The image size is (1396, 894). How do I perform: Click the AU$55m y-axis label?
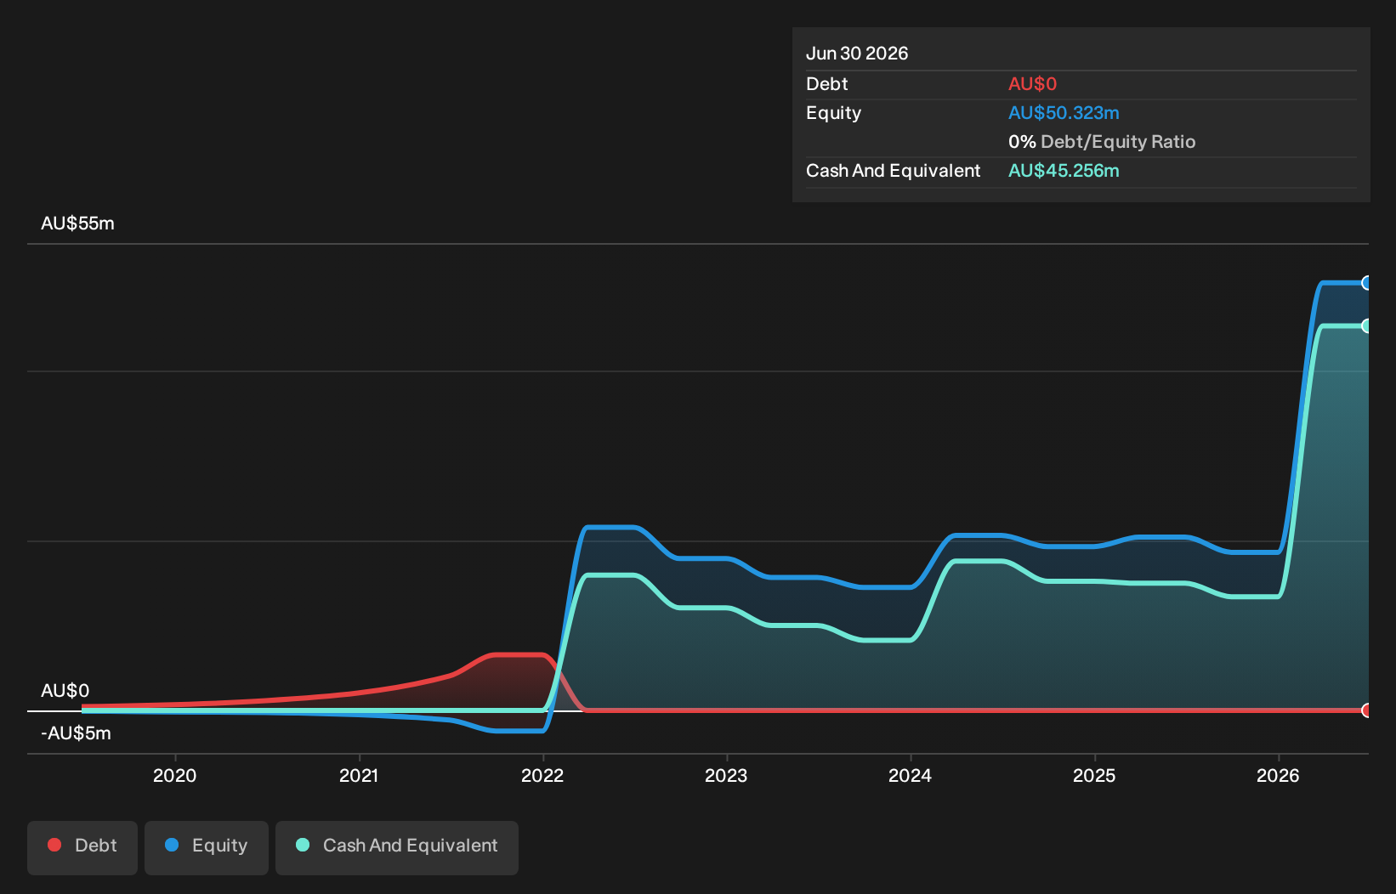(x=77, y=223)
